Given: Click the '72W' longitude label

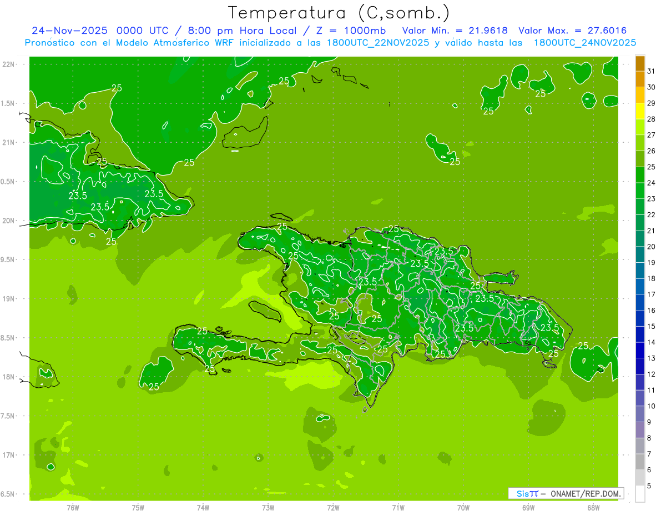Looking at the screenshot, I should [333, 507].
